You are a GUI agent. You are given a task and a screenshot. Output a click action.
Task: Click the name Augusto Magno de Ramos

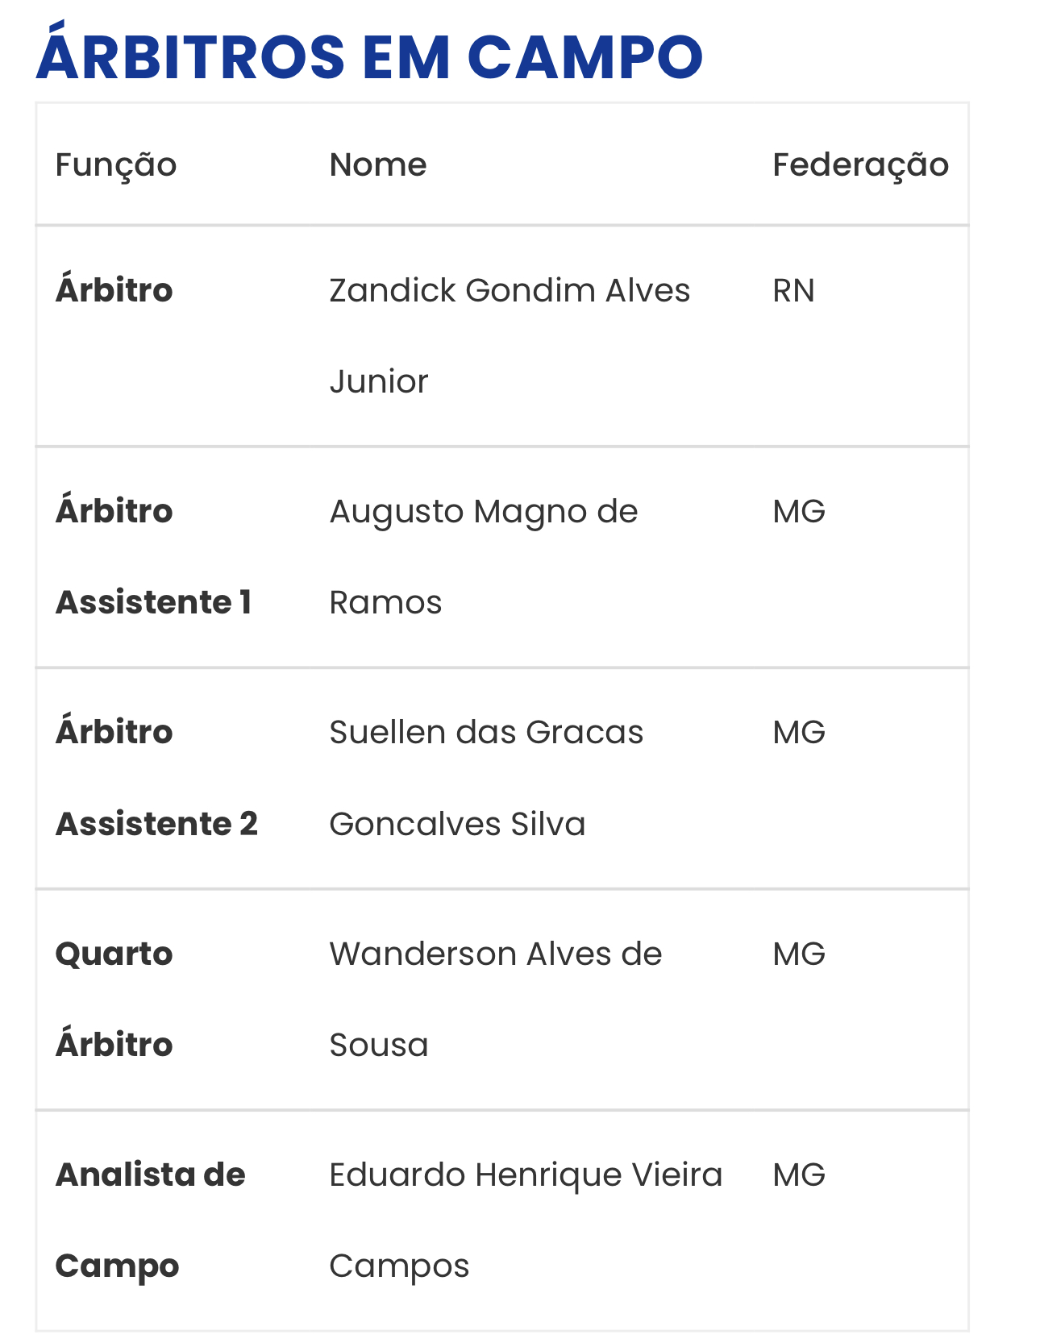click(x=484, y=556)
